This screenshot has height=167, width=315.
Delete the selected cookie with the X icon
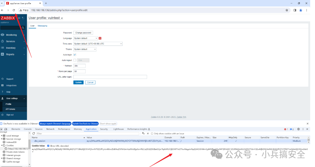point(148,134)
